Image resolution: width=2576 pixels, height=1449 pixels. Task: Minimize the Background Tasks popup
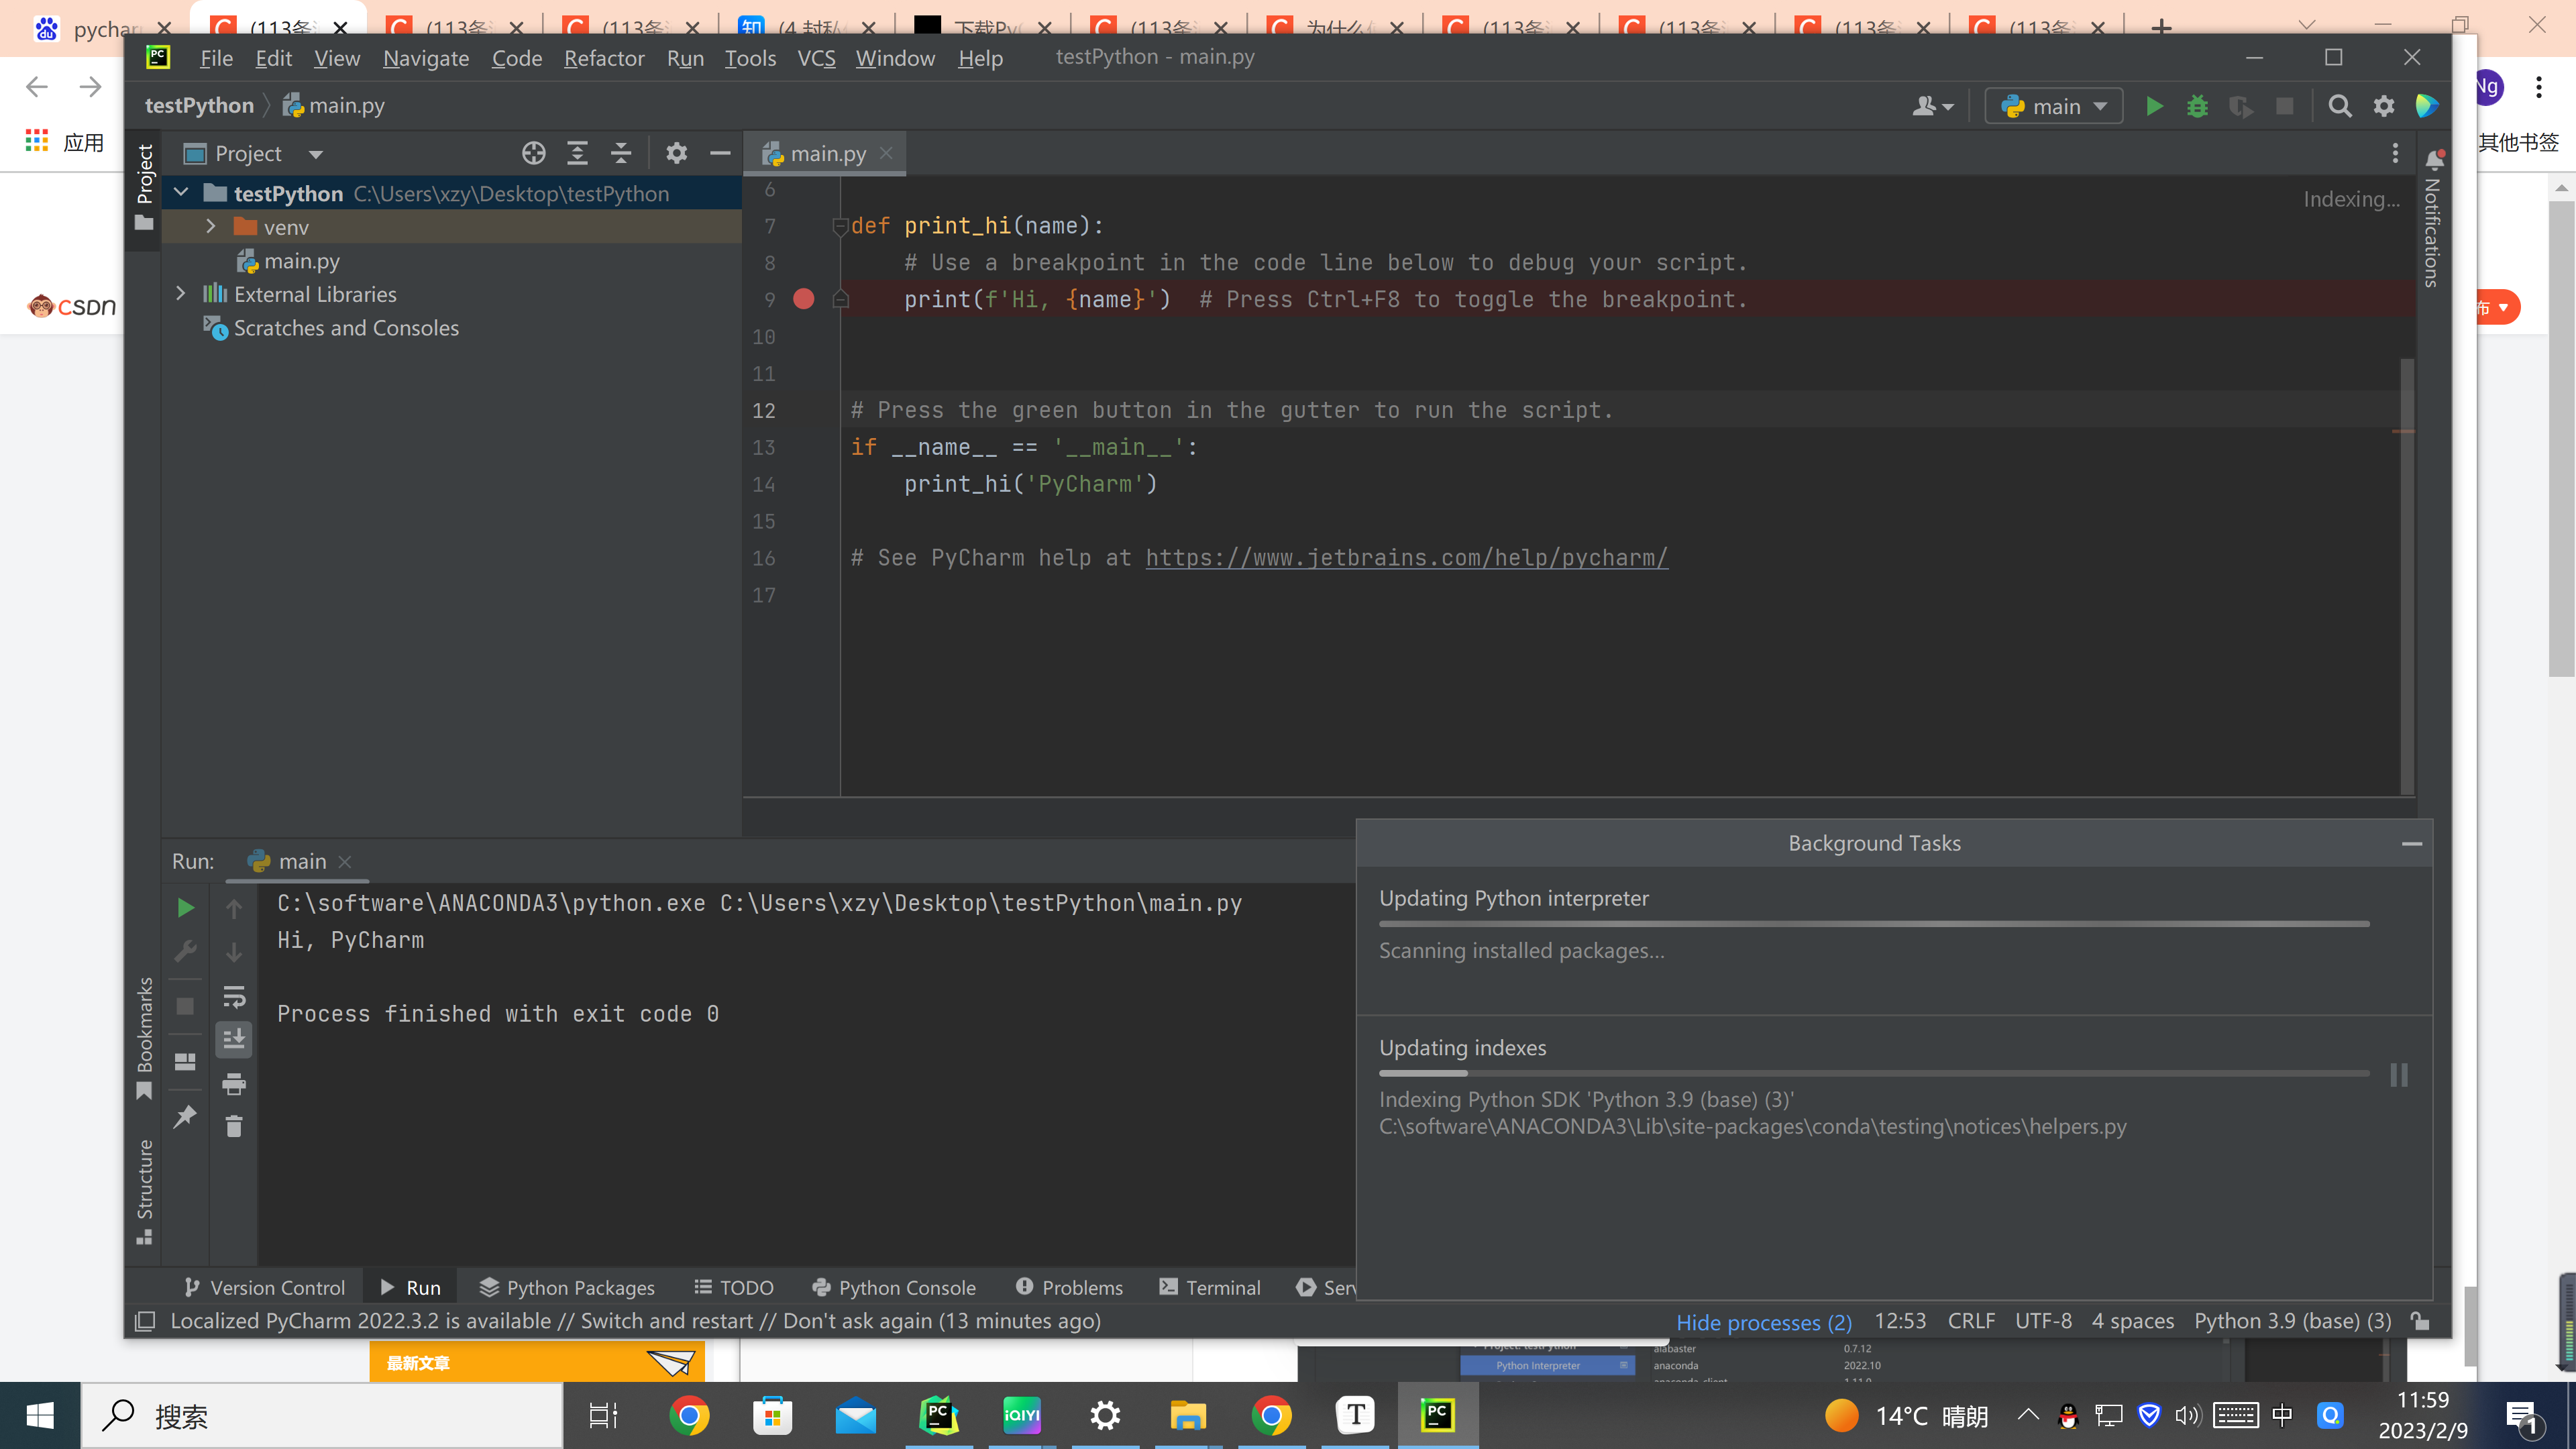pos(2412,844)
